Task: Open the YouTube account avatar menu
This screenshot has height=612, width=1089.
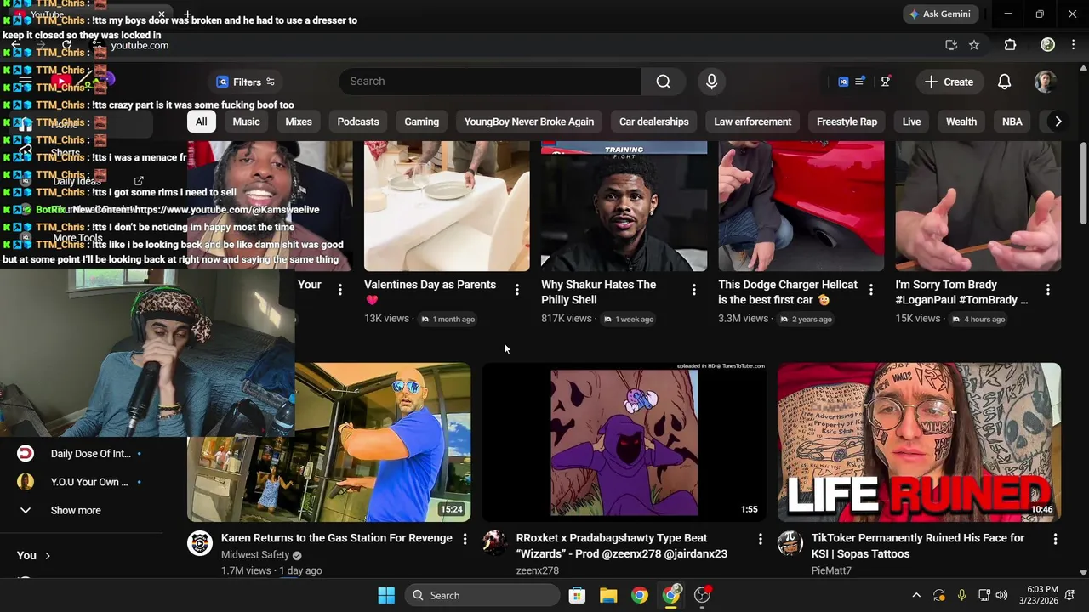Action: 1046,82
